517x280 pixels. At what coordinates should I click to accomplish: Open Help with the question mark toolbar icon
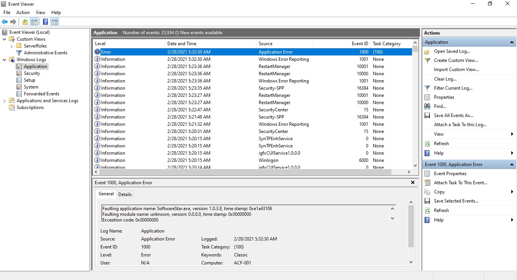point(45,22)
